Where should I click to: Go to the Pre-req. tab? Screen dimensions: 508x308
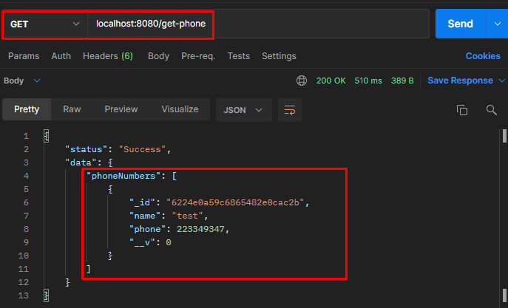[x=198, y=56]
